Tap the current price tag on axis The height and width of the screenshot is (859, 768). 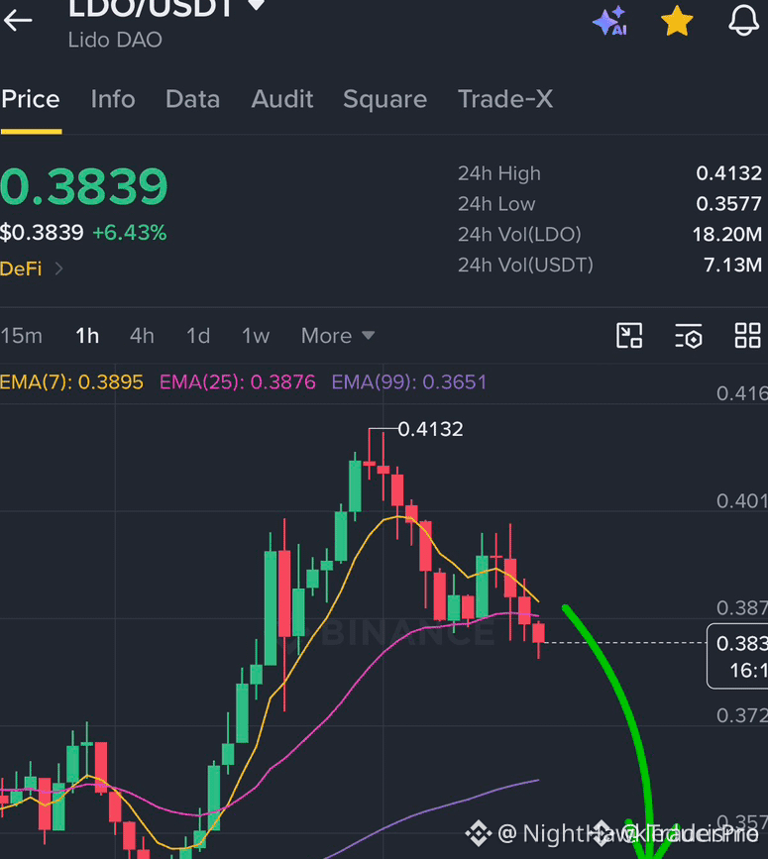[737, 656]
